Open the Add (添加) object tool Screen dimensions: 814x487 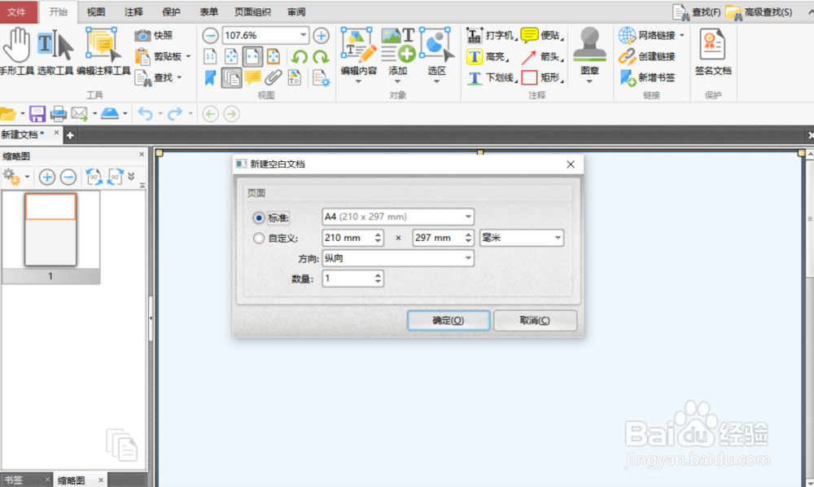(x=398, y=55)
